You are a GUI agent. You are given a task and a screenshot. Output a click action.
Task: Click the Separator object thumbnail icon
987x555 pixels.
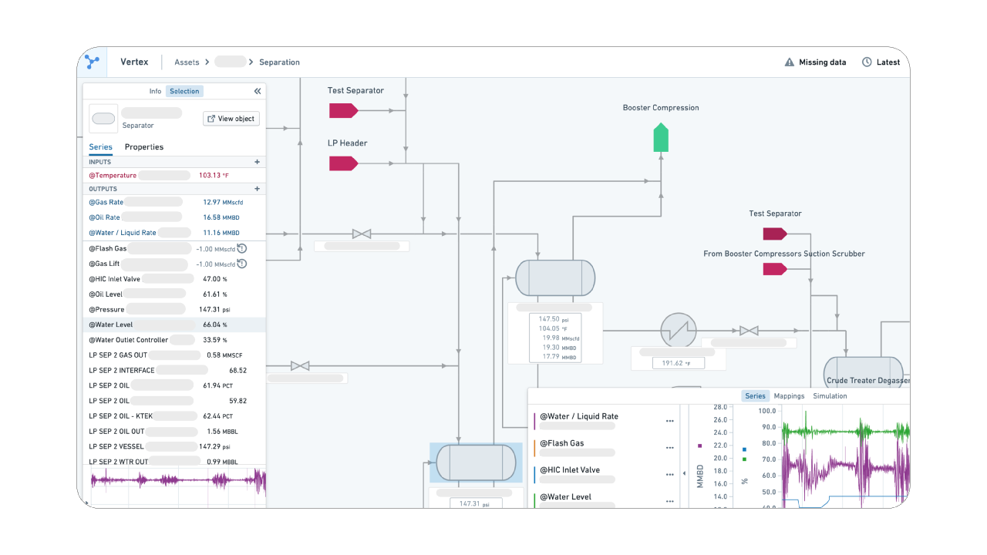(x=103, y=119)
